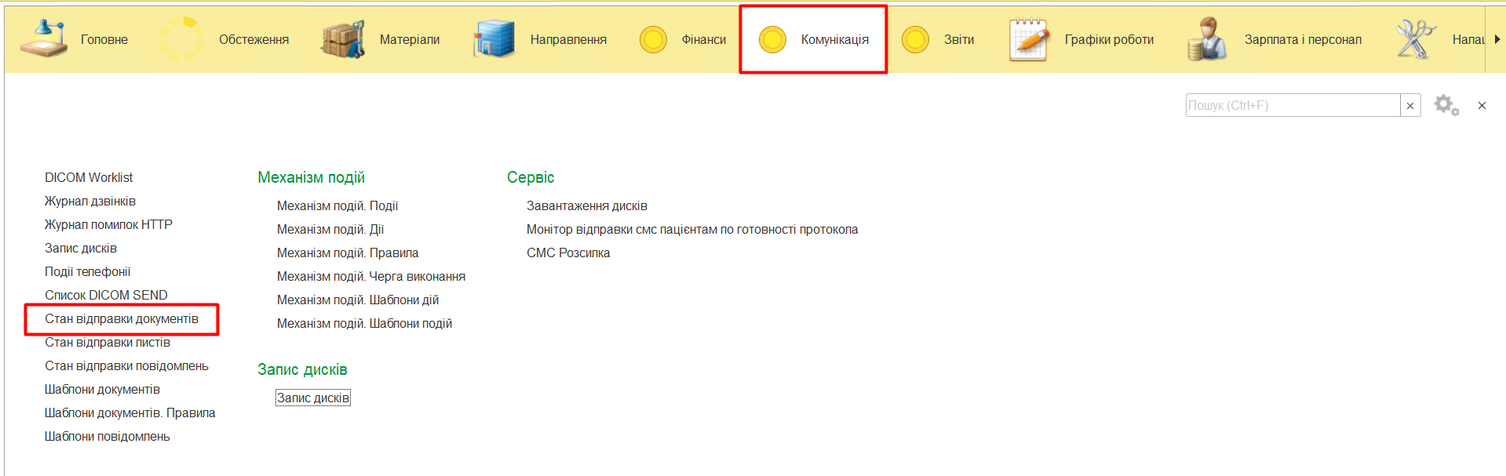Open Стан відправки документів
1506x476 pixels.
pos(122,319)
